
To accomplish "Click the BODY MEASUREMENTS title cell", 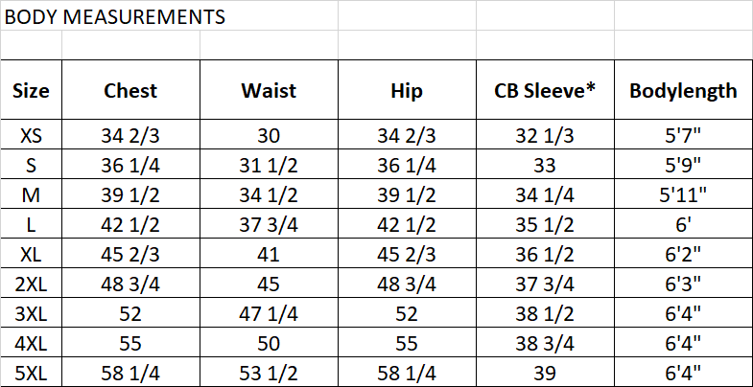I will point(115,16).
